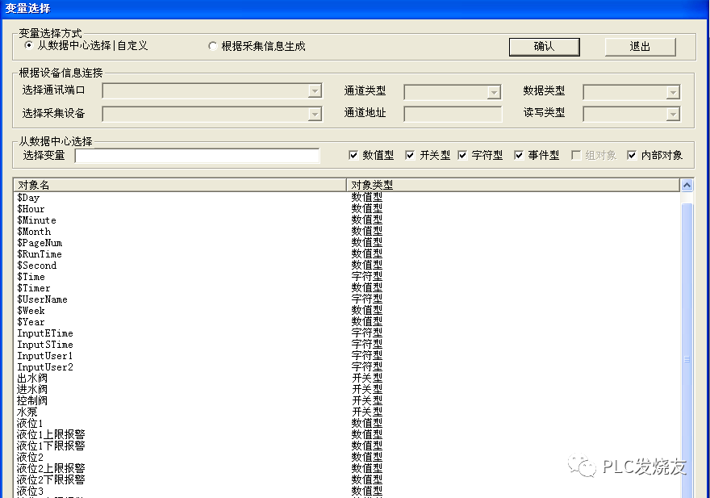Uncheck the 数值型 checkbox

click(x=352, y=156)
